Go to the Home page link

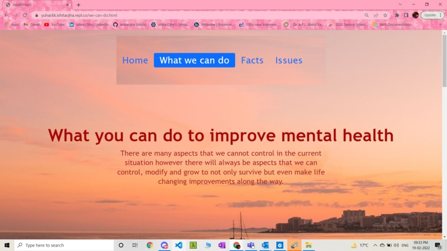pos(135,60)
